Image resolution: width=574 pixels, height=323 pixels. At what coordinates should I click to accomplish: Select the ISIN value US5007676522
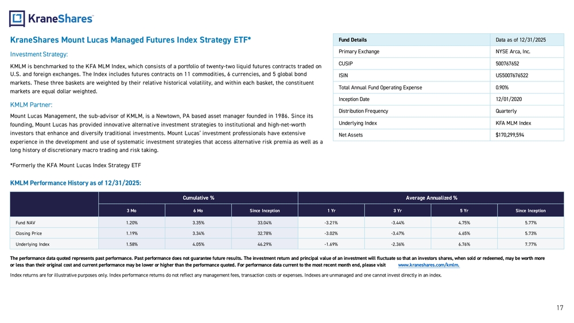[x=511, y=75]
